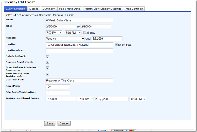Open the 7:00 PM start time dropdown

[x=54, y=33]
